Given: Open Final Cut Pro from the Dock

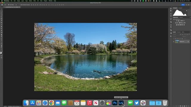Looking at the screenshot, I should 108,103.
